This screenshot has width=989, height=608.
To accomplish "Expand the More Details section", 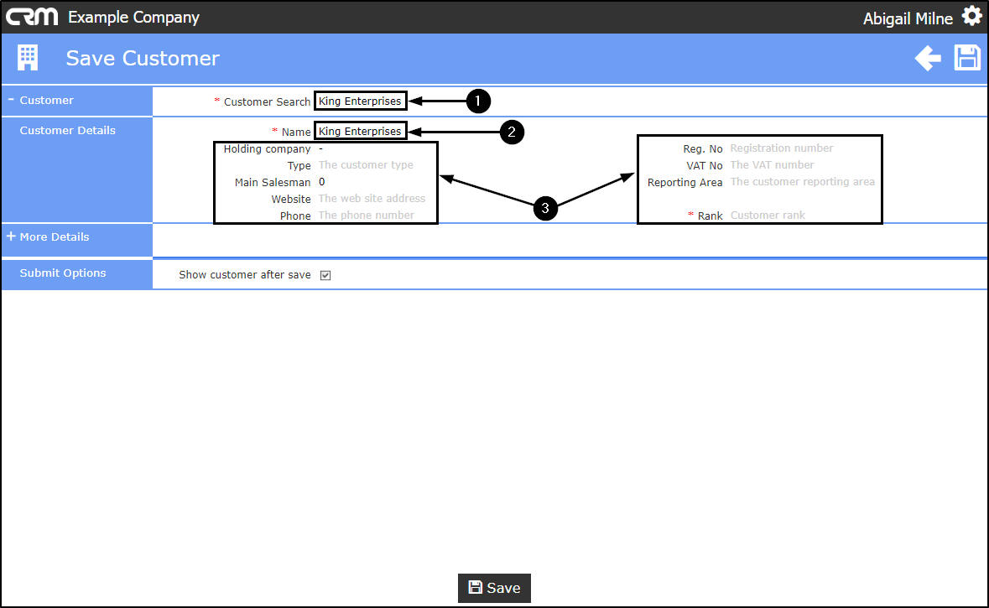I will (x=48, y=236).
